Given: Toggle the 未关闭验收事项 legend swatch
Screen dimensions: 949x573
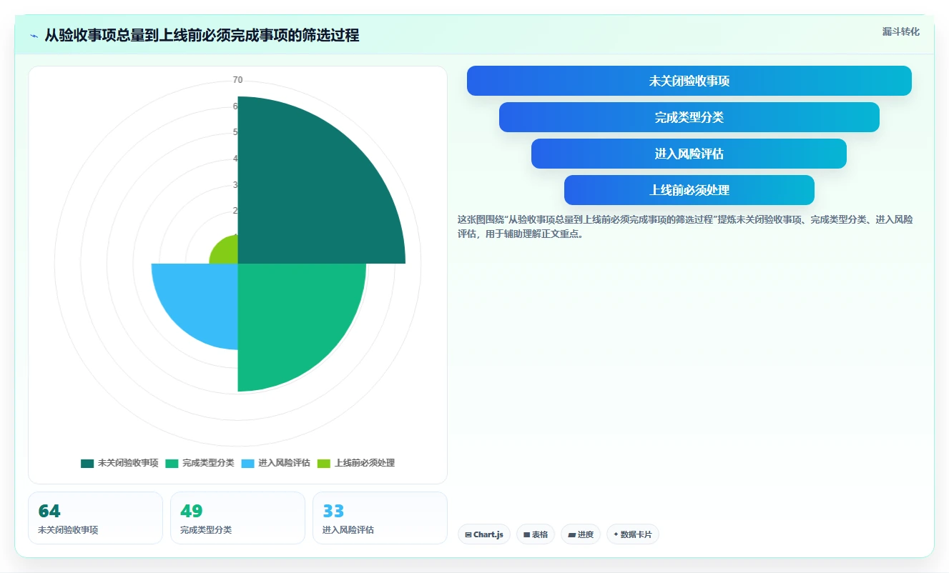Looking at the screenshot, I should click(x=87, y=463).
